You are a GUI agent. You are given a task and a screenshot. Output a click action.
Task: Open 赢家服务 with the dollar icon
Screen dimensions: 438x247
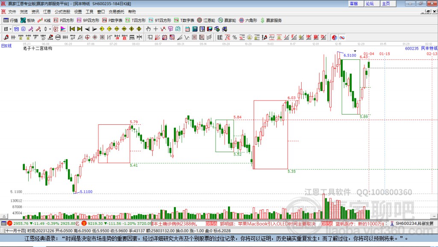pos(271,21)
